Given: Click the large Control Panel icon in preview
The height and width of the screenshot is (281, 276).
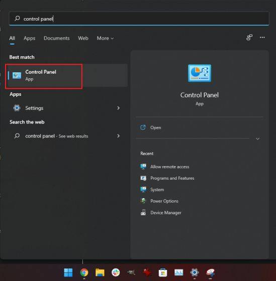Looking at the screenshot, I should tap(199, 73).
